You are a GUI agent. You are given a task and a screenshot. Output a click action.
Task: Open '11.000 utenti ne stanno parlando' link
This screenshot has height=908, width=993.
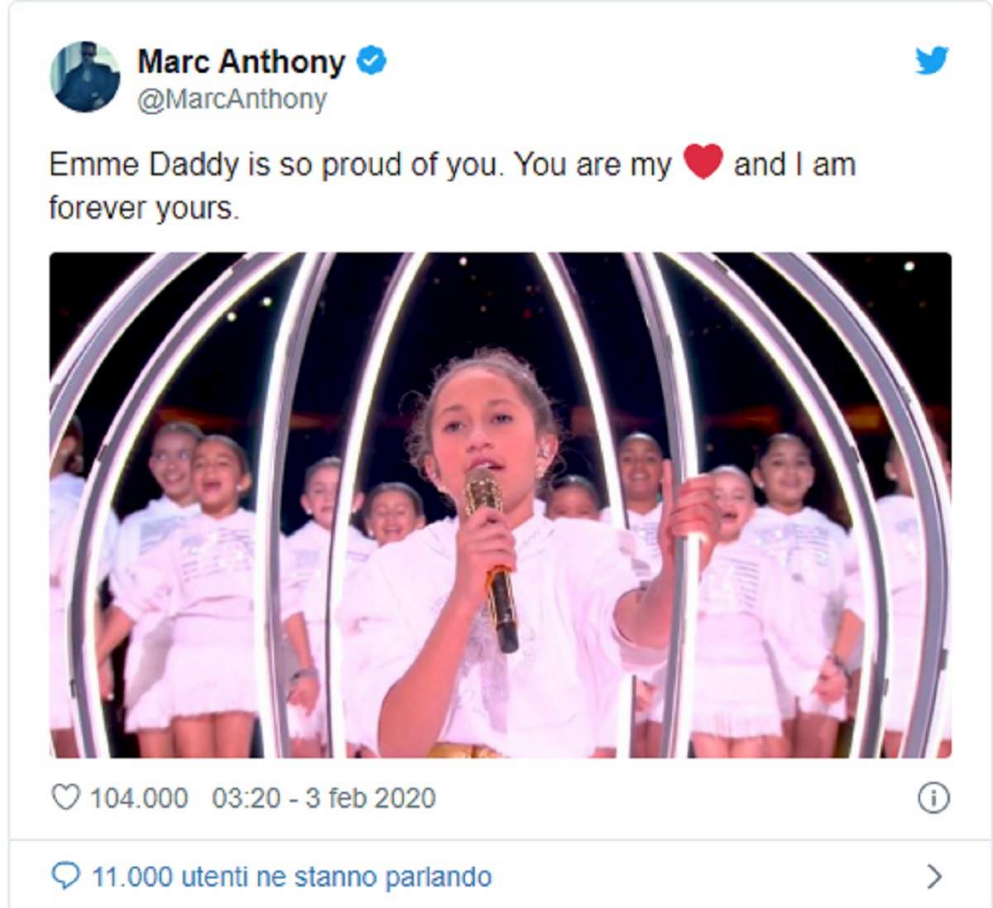point(292,876)
